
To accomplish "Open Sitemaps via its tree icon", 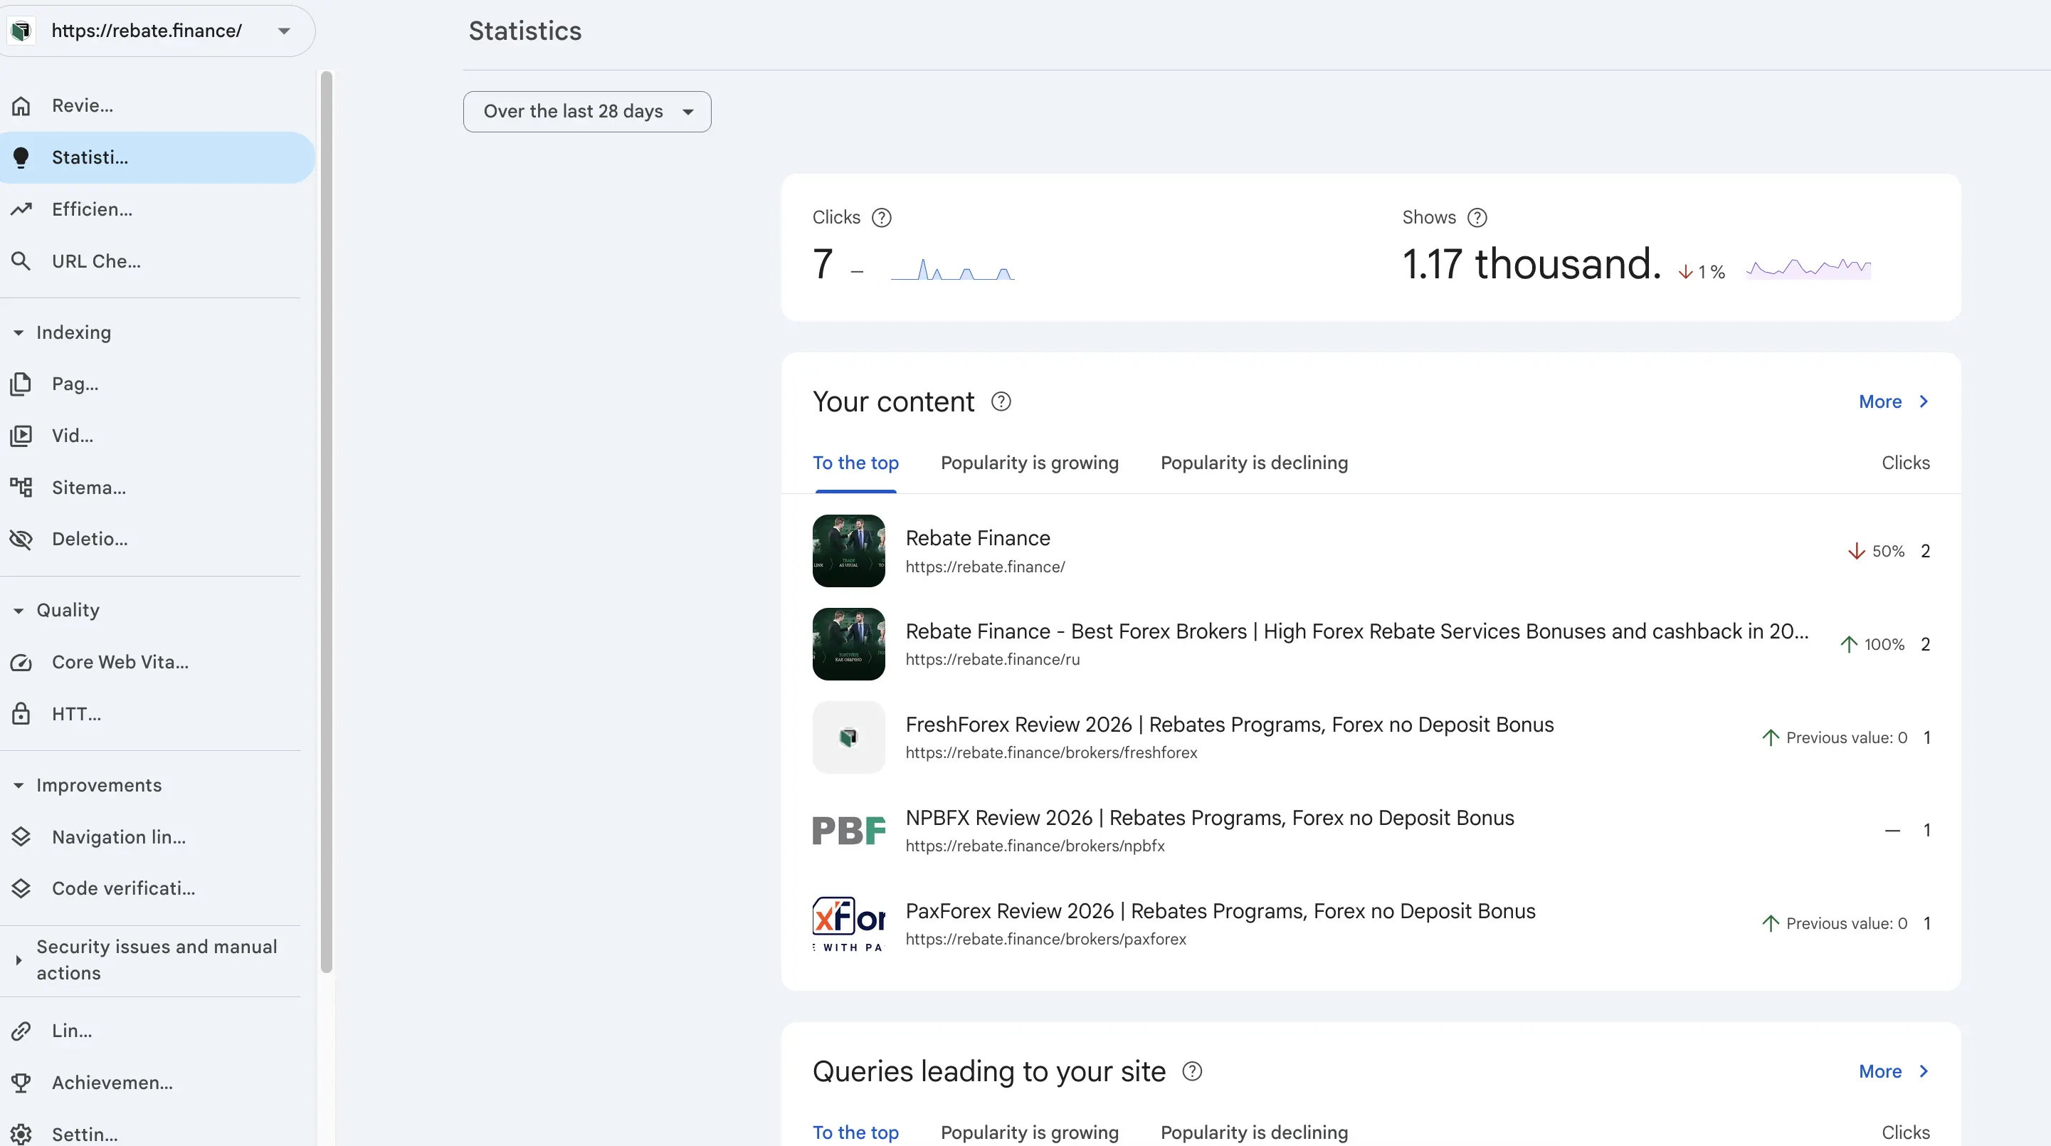I will pos(21,488).
